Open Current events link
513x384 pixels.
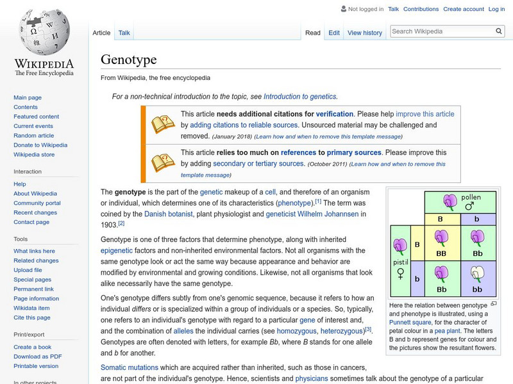[x=33, y=125]
